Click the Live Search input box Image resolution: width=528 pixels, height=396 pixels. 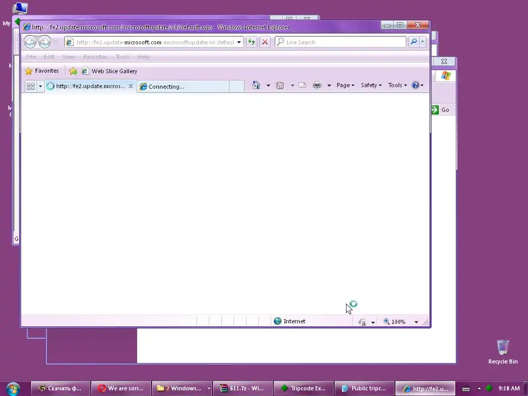point(340,42)
